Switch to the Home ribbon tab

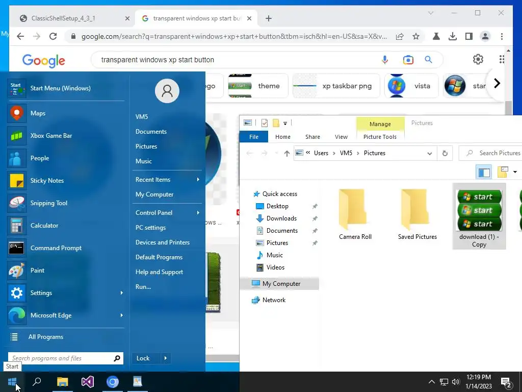282,137
